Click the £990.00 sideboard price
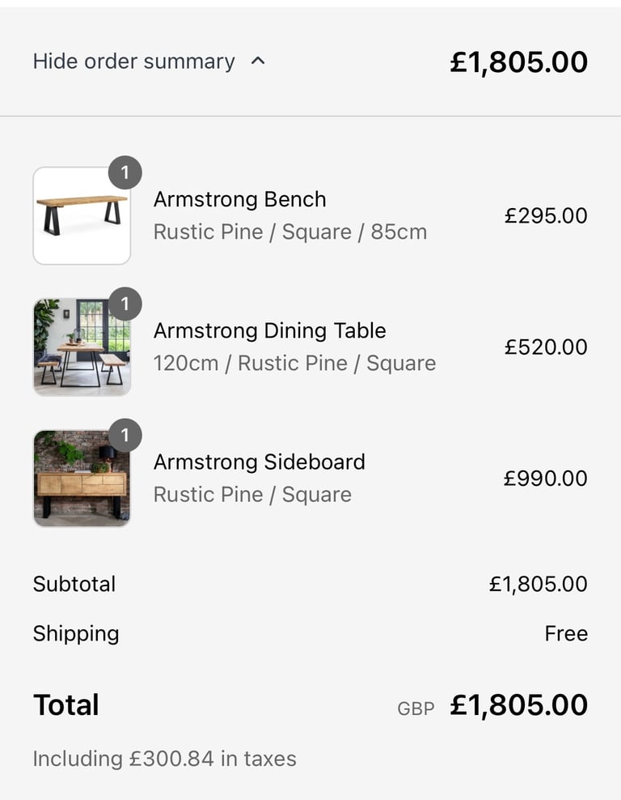Screen dimensions: 621x800 coord(546,478)
